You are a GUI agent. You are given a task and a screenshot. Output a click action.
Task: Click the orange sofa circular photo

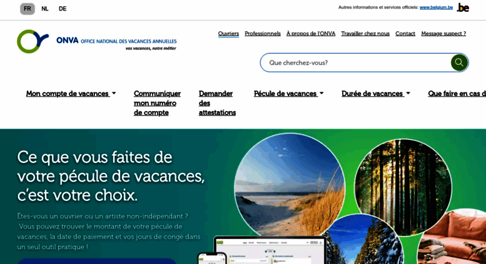point(452,237)
